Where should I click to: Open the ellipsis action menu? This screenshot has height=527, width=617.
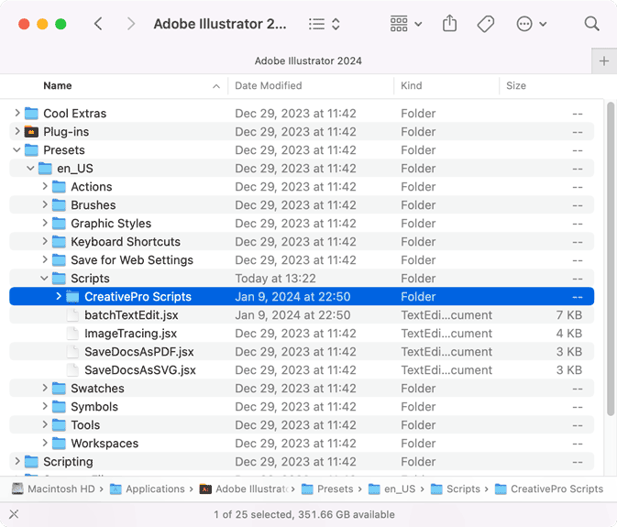click(531, 24)
